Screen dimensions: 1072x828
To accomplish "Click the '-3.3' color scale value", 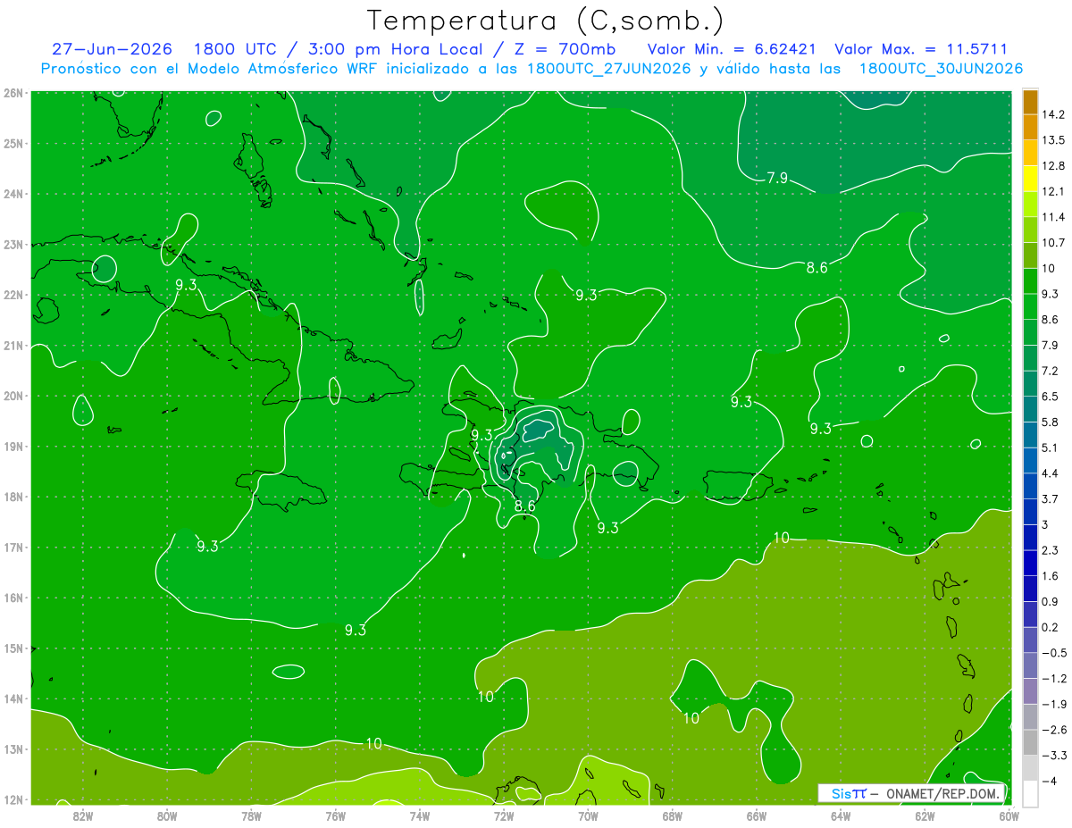I will pyautogui.click(x=1052, y=756).
